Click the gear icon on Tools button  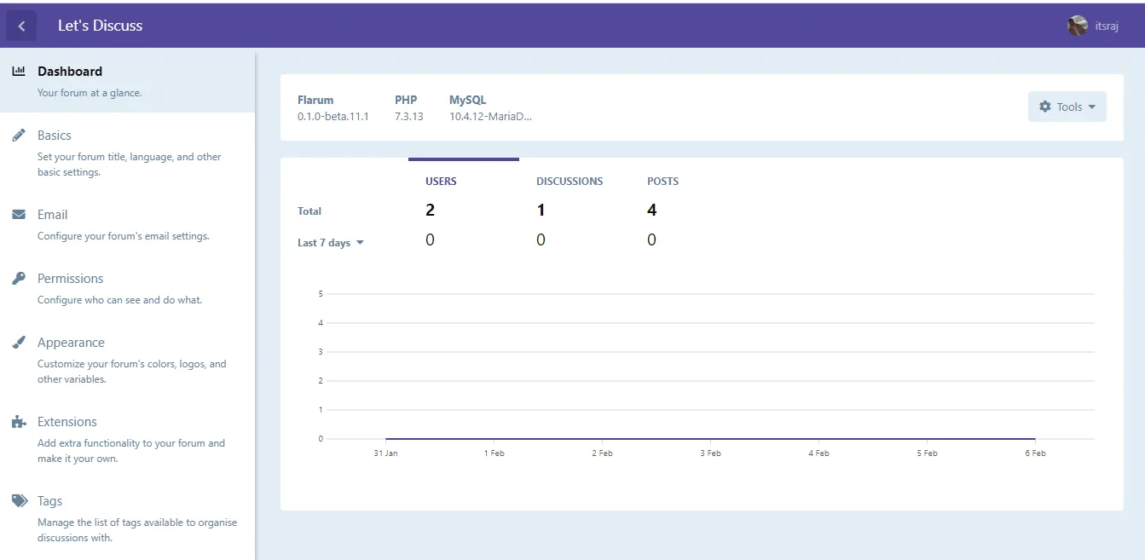[1045, 107]
